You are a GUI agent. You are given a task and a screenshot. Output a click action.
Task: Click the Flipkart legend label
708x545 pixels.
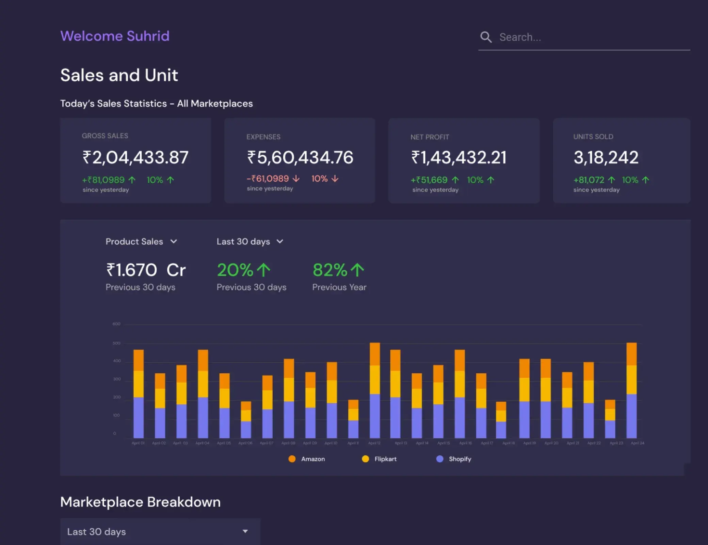coord(385,459)
